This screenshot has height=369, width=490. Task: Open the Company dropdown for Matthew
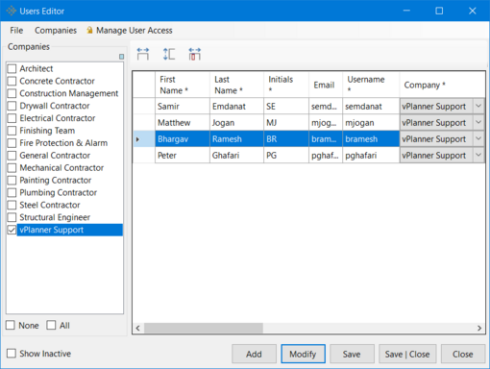(x=478, y=122)
